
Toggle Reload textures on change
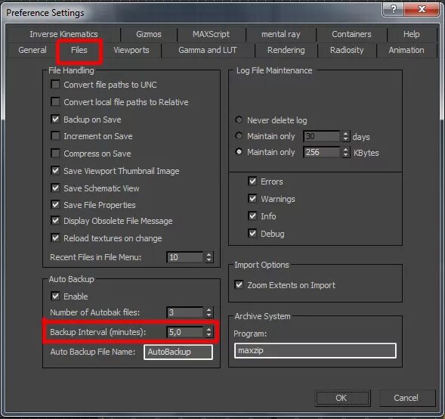click(x=55, y=237)
